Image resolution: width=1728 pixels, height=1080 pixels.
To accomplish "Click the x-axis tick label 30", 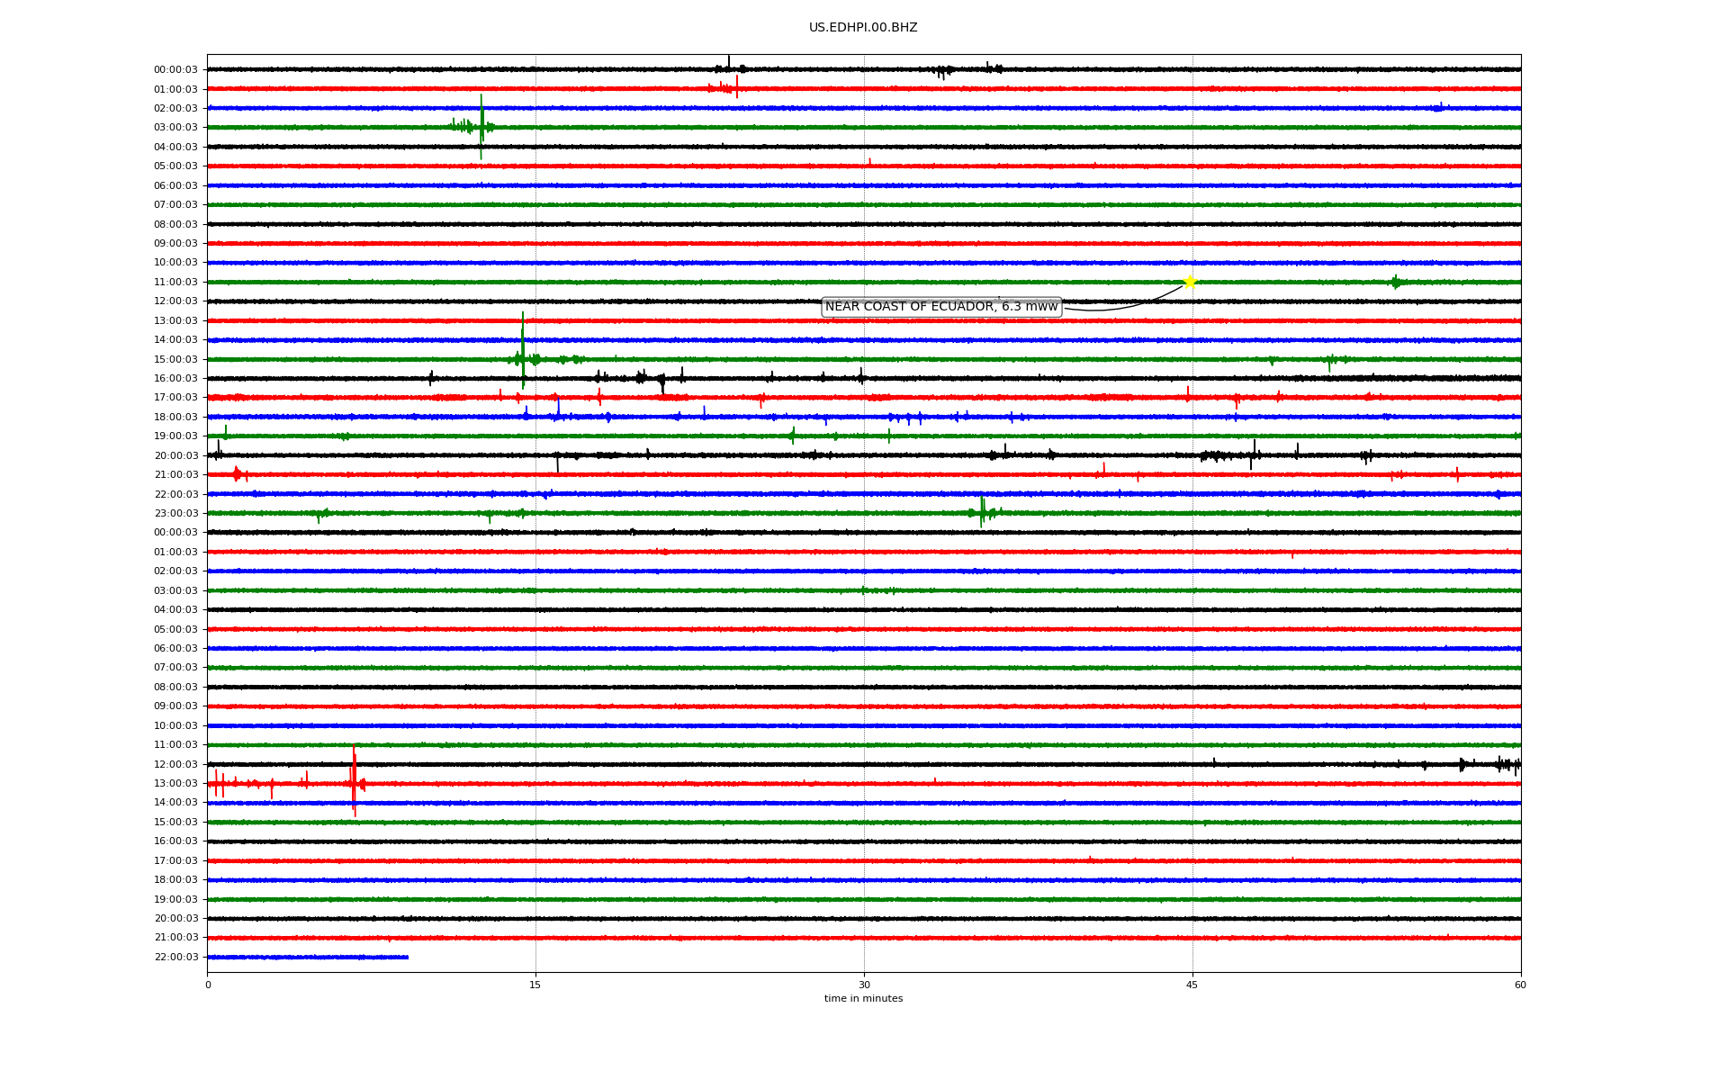I will pyautogui.click(x=864, y=985).
